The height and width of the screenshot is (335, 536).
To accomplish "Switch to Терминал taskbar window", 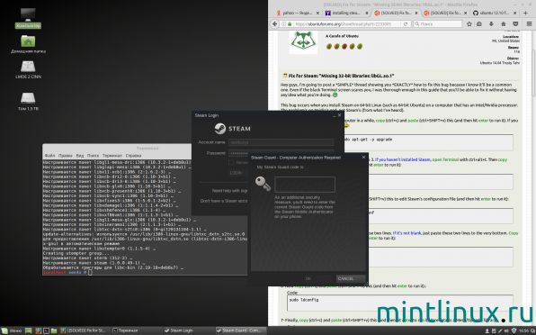I will pyautogui.click(x=136, y=330).
